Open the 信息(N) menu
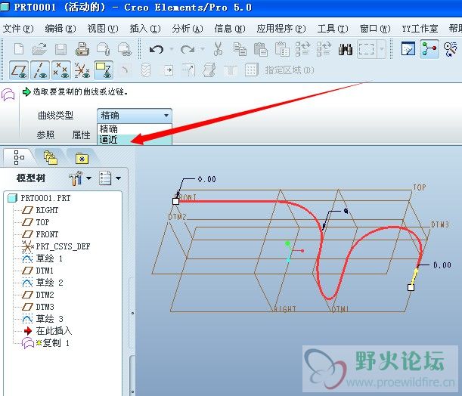Image resolution: width=462 pixels, height=396 pixels. 230,29
